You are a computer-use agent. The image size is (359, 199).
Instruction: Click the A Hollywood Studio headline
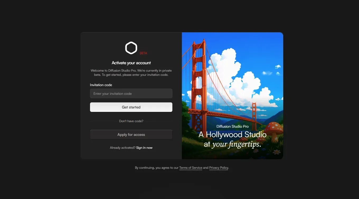pos(232,135)
